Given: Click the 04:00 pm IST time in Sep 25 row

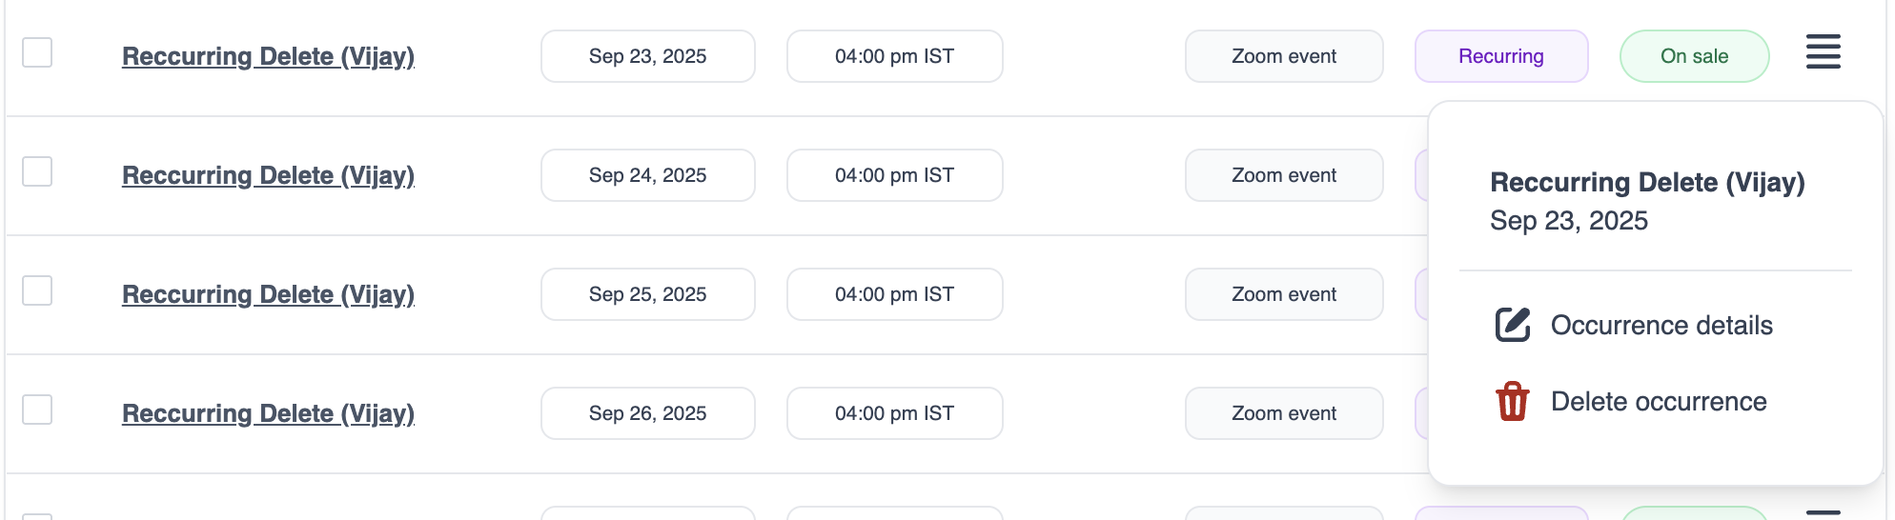Looking at the screenshot, I should coord(894,294).
